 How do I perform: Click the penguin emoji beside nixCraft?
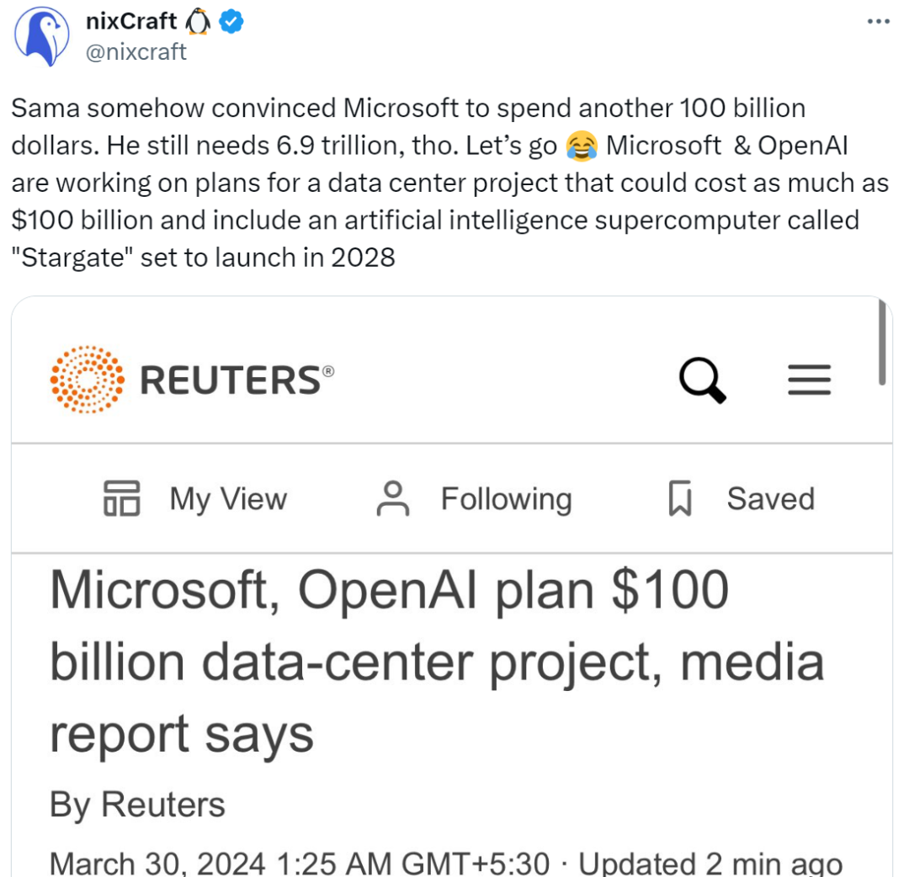[x=198, y=21]
